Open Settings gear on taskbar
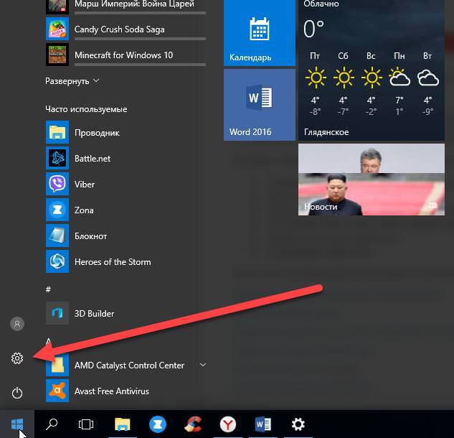 (x=298, y=424)
